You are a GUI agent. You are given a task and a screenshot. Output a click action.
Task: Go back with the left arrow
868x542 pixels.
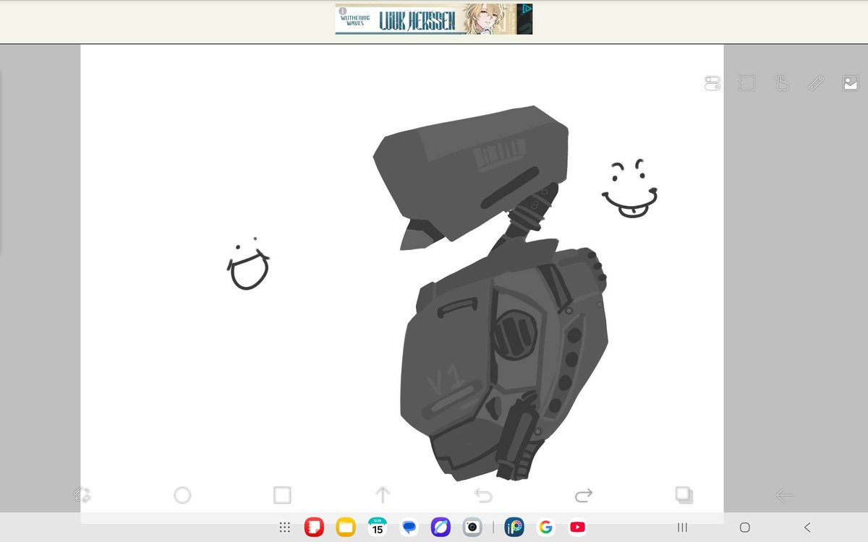point(784,495)
